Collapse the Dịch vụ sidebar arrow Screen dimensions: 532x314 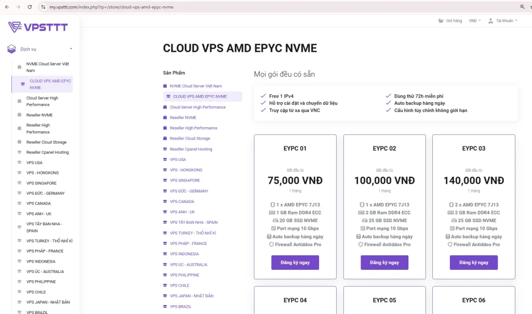tap(71, 49)
